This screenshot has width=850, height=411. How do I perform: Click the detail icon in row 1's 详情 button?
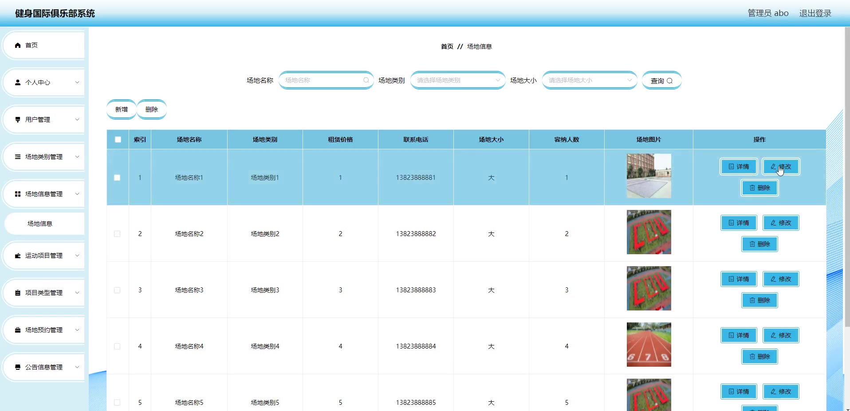coord(731,167)
